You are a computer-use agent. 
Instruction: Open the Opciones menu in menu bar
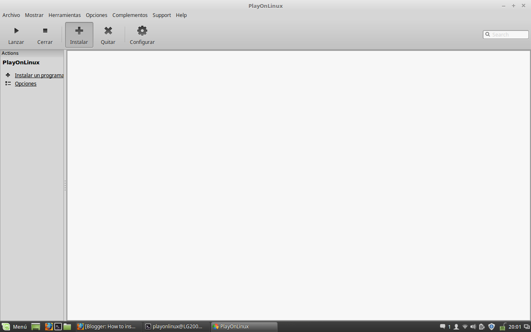coord(97,15)
